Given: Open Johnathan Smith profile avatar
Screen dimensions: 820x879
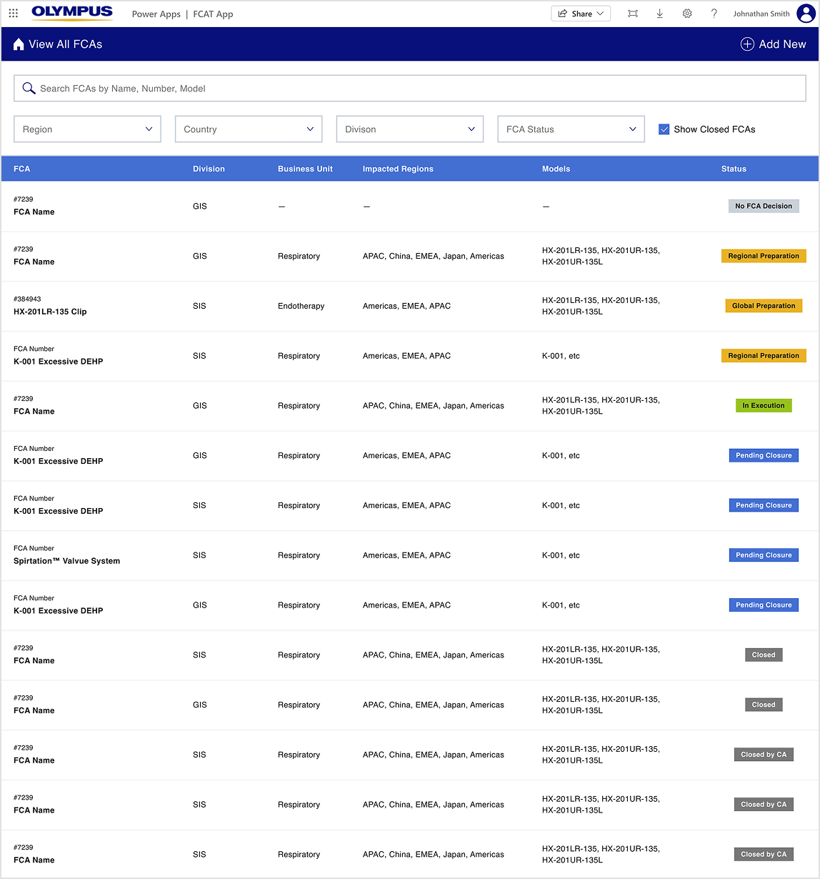Looking at the screenshot, I should click(806, 14).
